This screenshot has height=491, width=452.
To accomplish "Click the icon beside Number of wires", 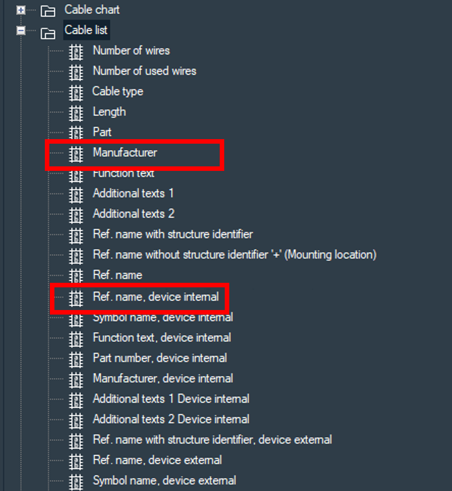I will coord(76,52).
